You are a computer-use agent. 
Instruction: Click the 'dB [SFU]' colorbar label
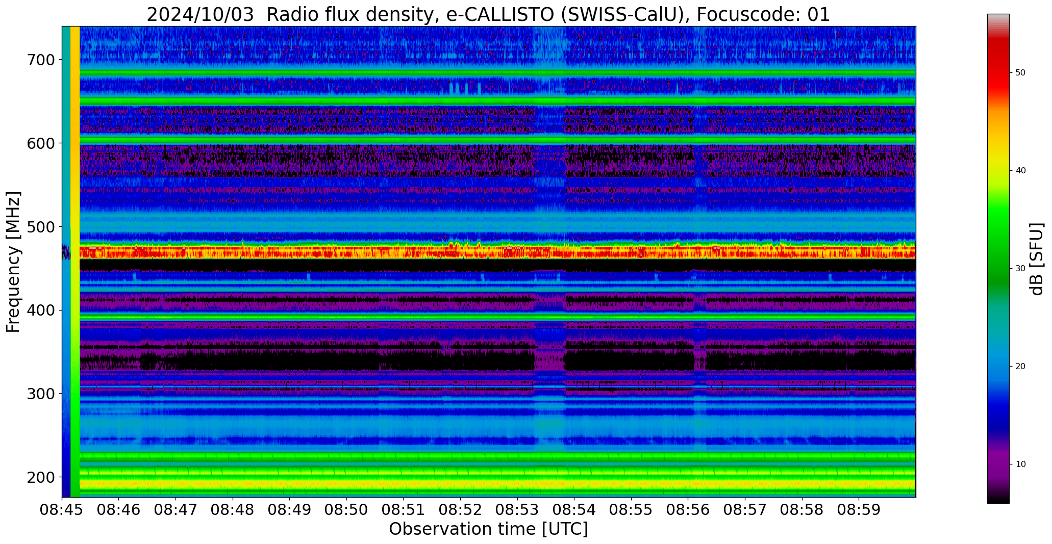pos(1037,259)
